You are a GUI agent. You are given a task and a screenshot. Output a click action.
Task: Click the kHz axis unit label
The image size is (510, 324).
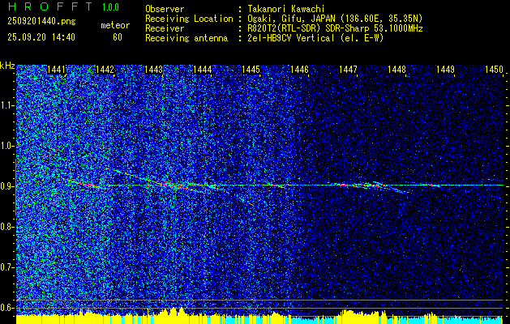[x=7, y=66]
